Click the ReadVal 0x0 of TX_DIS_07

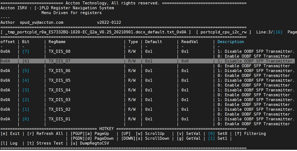tap(185, 61)
